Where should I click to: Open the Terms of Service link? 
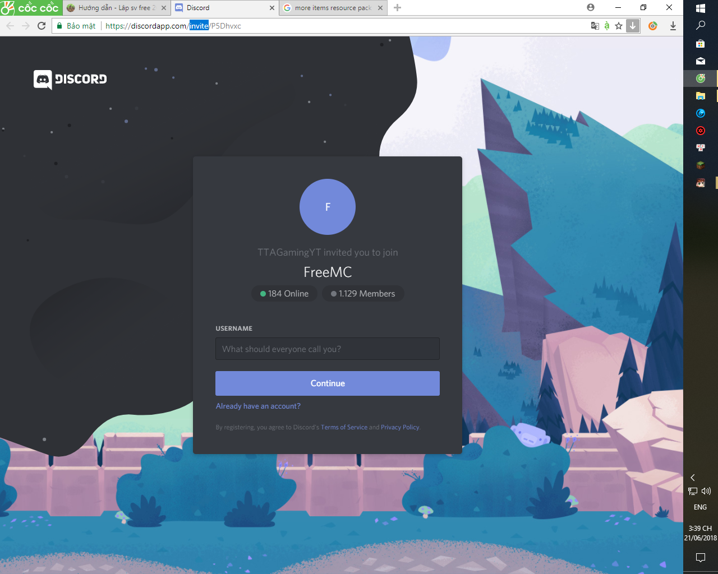(x=344, y=427)
